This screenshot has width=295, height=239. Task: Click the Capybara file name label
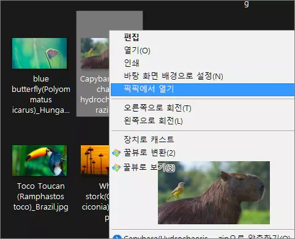pos(94,94)
